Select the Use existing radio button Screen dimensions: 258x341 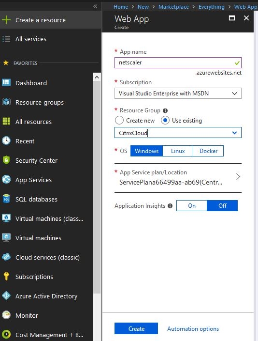click(165, 120)
